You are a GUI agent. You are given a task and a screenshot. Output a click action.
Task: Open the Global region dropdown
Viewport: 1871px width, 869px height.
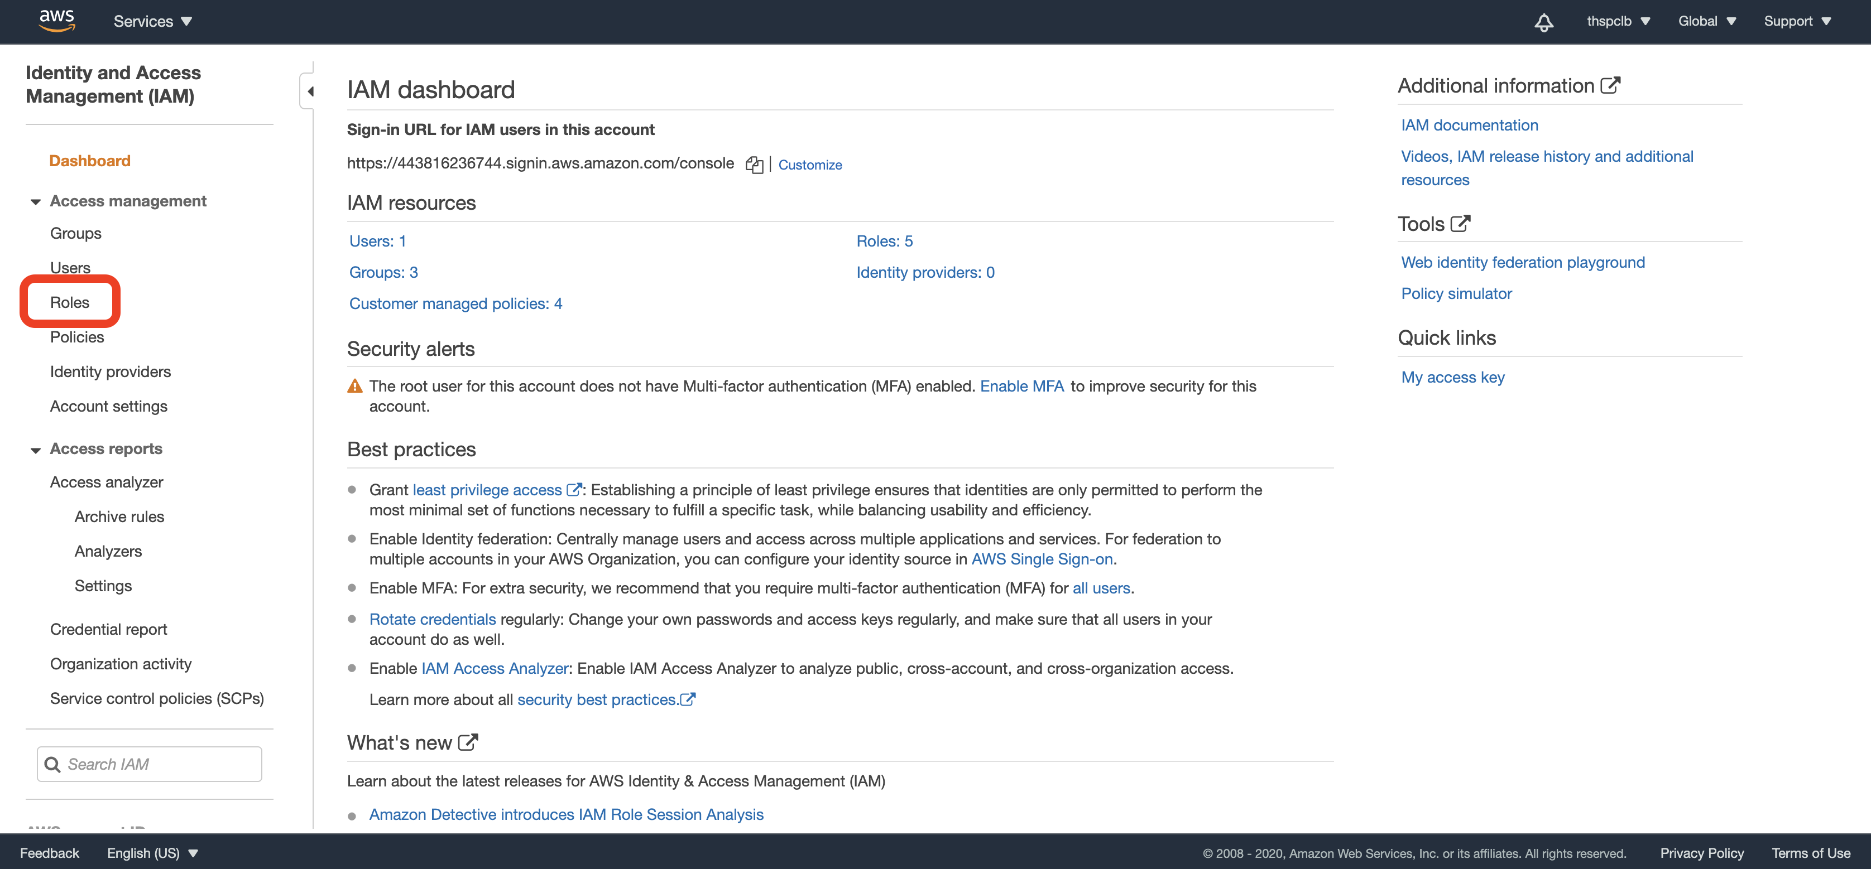point(1707,22)
